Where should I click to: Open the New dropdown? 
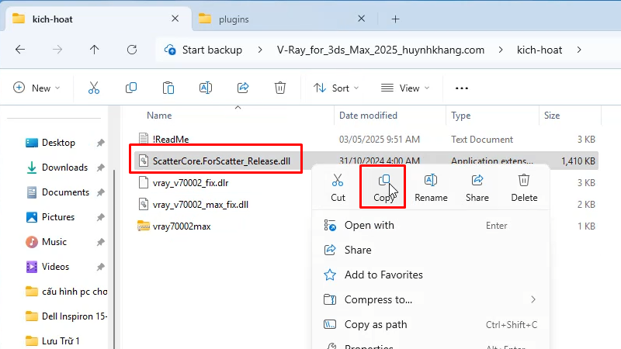(36, 88)
